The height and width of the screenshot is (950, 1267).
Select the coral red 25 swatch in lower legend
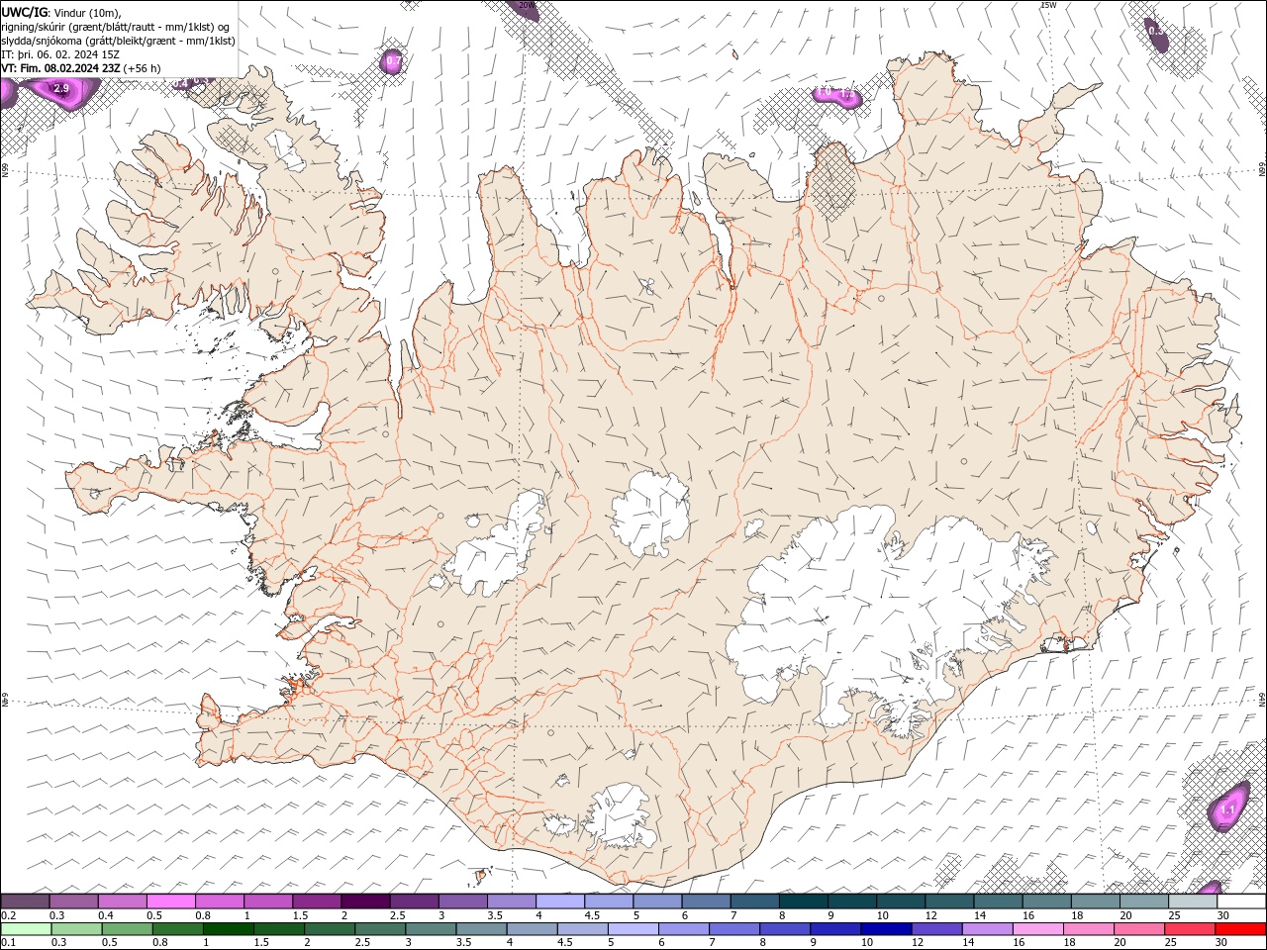coord(1189,929)
